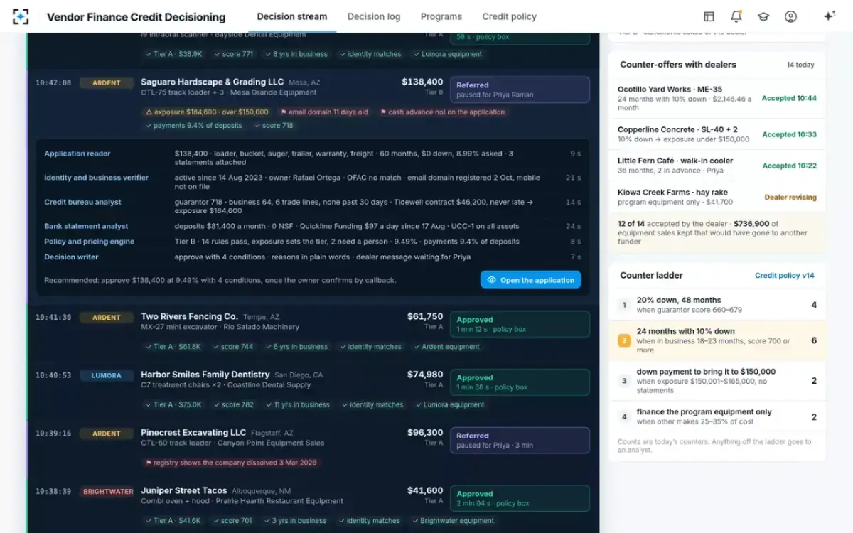Open Copperline Concrete counter-offer
Viewport: 853px width, 533px height.
pyautogui.click(x=717, y=134)
